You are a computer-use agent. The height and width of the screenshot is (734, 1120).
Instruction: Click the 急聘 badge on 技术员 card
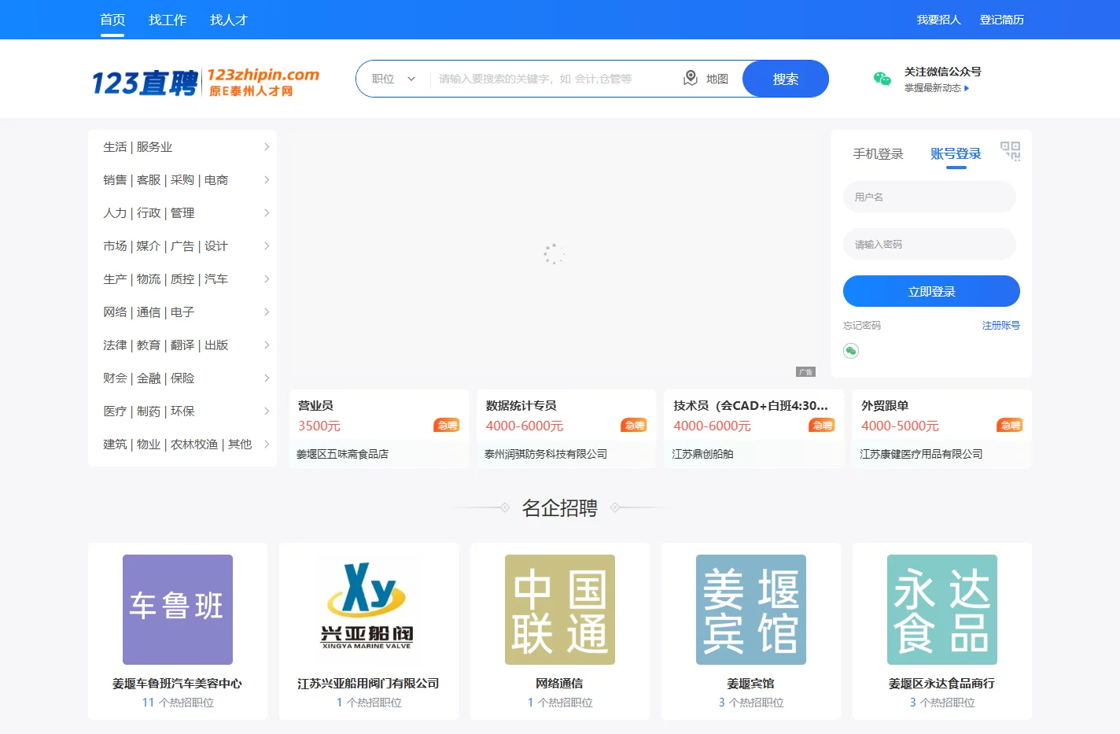point(822,426)
